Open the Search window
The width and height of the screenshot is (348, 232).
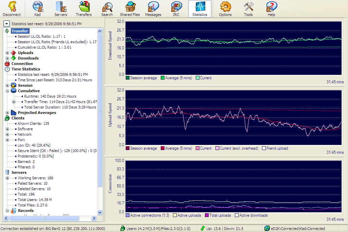click(107, 9)
